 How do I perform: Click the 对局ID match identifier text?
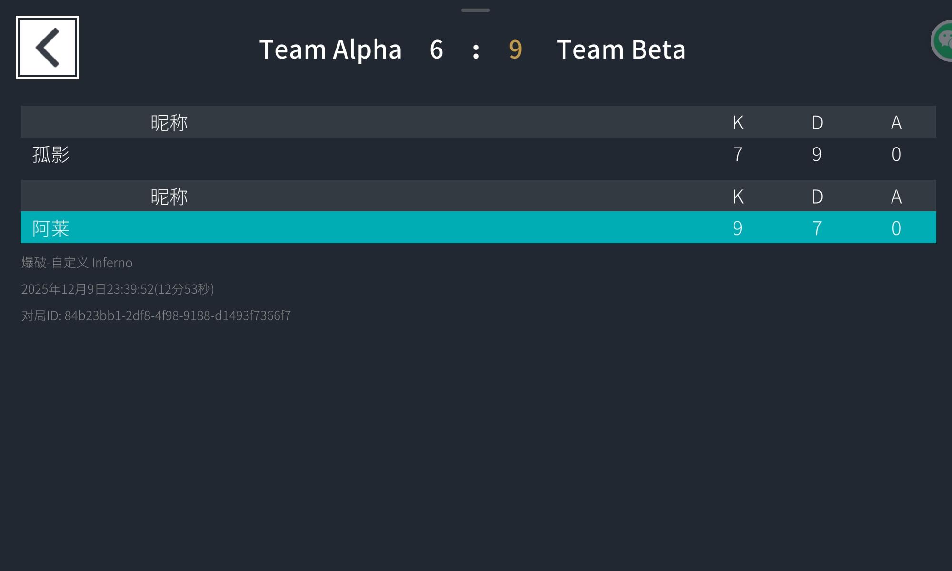(156, 315)
